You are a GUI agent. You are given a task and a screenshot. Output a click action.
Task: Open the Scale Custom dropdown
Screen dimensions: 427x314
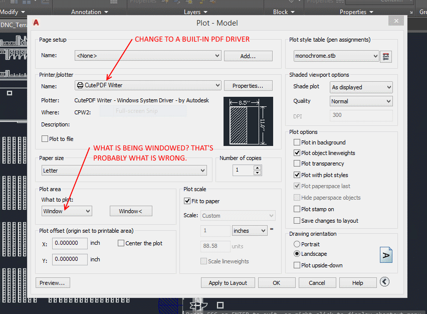(x=238, y=216)
